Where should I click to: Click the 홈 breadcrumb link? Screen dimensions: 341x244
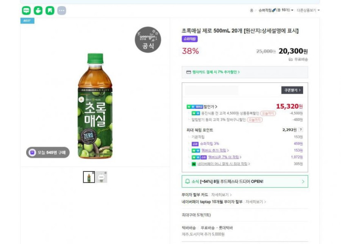click(252, 10)
